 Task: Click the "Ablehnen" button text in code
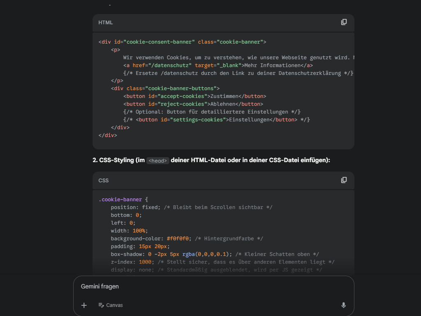pyautogui.click(x=221, y=104)
